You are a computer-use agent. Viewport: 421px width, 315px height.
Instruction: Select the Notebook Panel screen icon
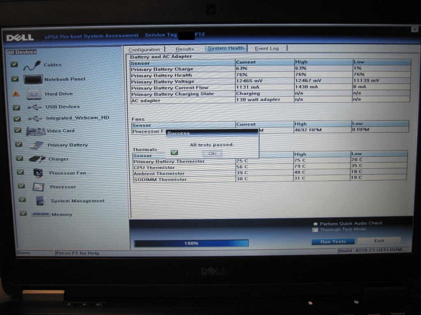(33, 80)
